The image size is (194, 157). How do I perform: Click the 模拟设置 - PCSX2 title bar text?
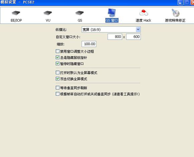[x=17, y=2]
